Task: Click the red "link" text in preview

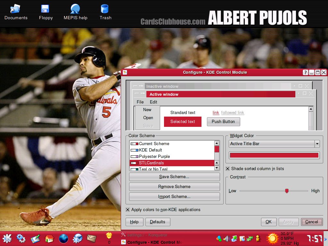Action: pos(216,112)
